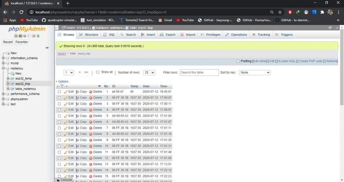The height and width of the screenshot is (182, 344).
Task: Click the zoom magnifier icon in address bar
Action: click(271, 12)
